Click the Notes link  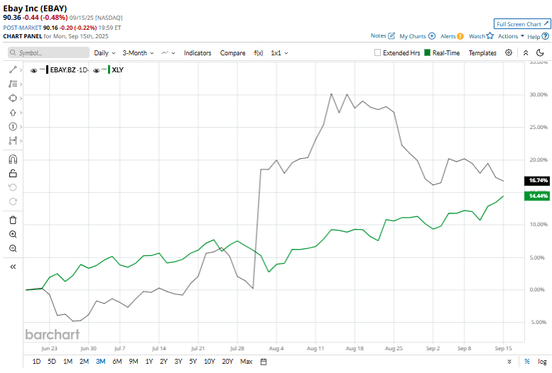[x=379, y=35]
